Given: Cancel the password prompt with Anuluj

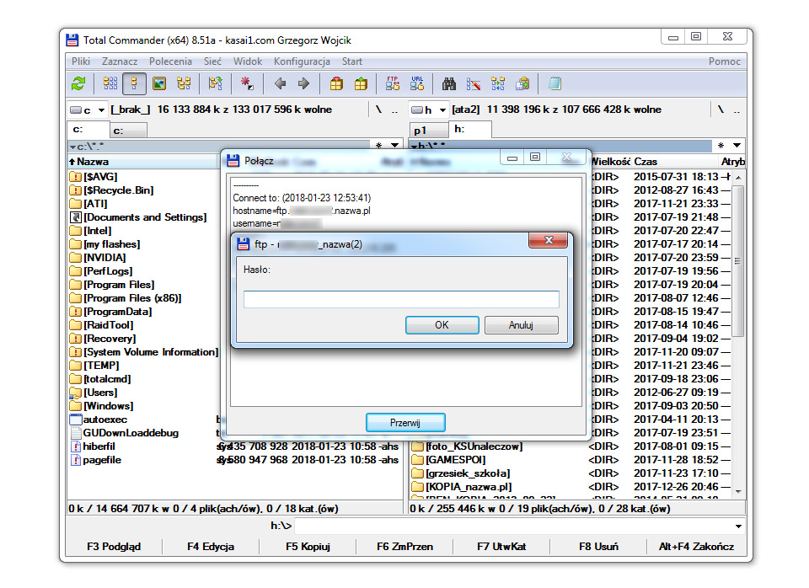Looking at the screenshot, I should pyautogui.click(x=521, y=325).
